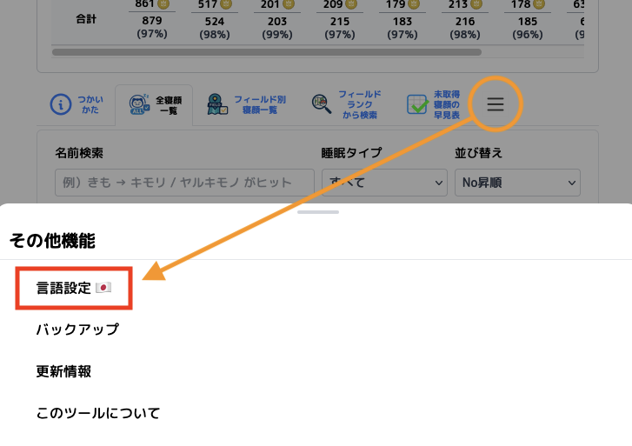This screenshot has width=632, height=446.
Task: Click the sleeping face icon of 全寝顔一覧
Action: pos(139,104)
